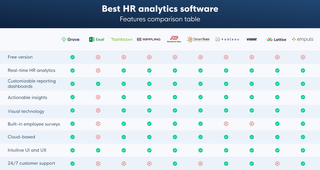Screen dimensions: 320x170
Task: Click Tableau's red cross for Built-in employee surveys
Action: click(x=226, y=124)
